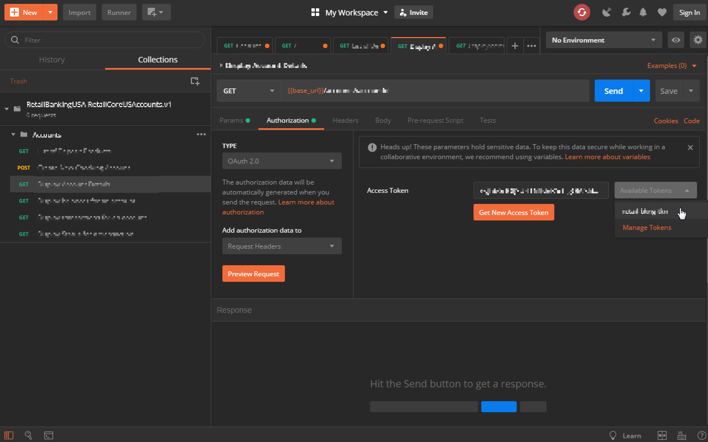Open the OAuth 2.0 type dropdown
Viewport: 708px width, 442px height.
click(x=282, y=161)
